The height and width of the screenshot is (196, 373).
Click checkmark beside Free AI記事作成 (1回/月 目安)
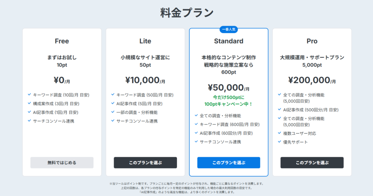(x=29, y=112)
